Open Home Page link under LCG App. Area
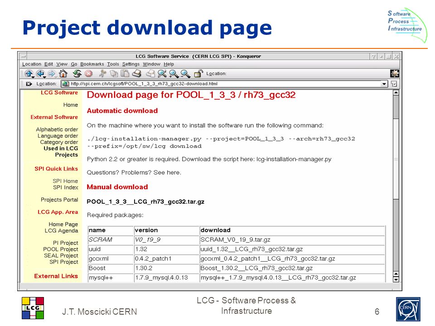 tap(63, 224)
